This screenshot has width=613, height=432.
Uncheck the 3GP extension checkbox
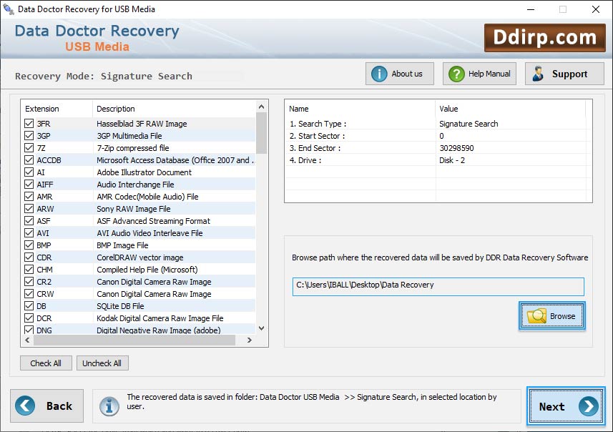[x=29, y=136]
